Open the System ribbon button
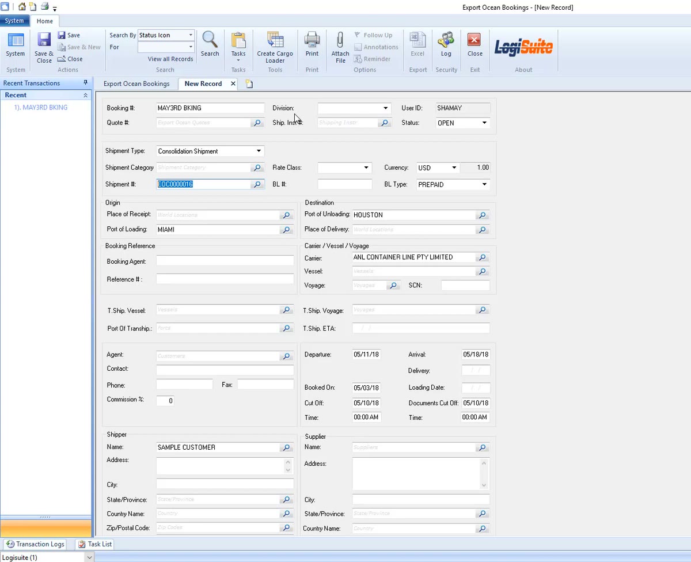This screenshot has width=691, height=562. [x=16, y=45]
